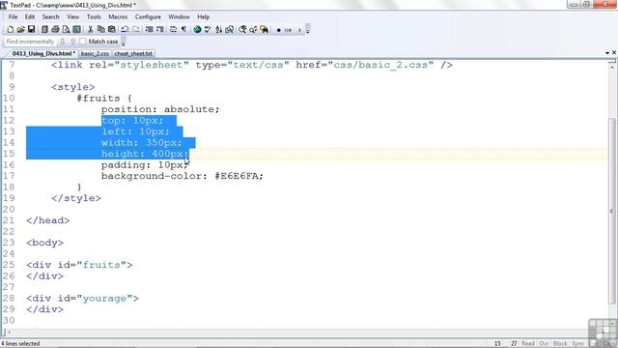The height and width of the screenshot is (348, 618).
Task: Open the Configure menu
Action: 148,17
